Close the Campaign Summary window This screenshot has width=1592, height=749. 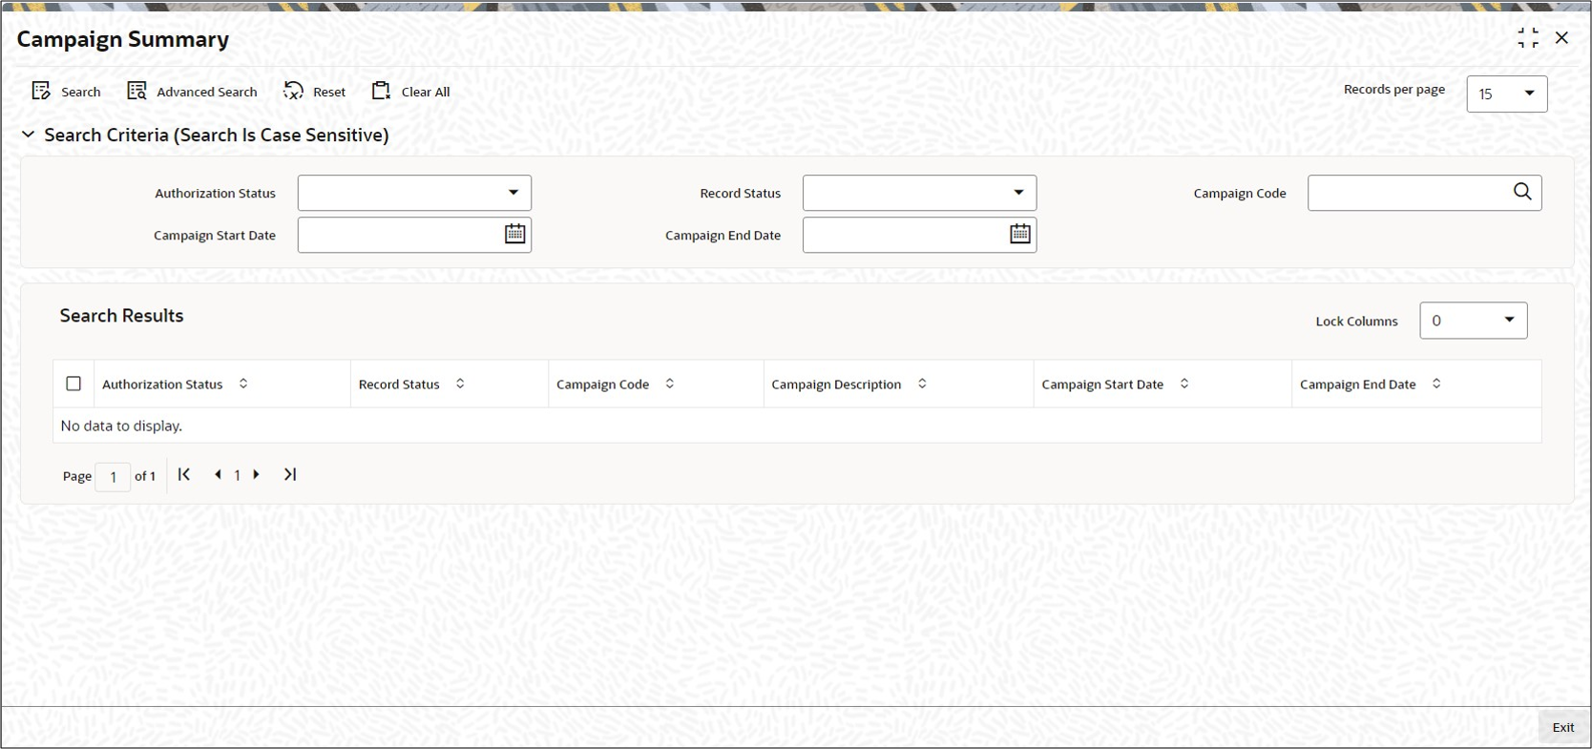click(x=1561, y=38)
